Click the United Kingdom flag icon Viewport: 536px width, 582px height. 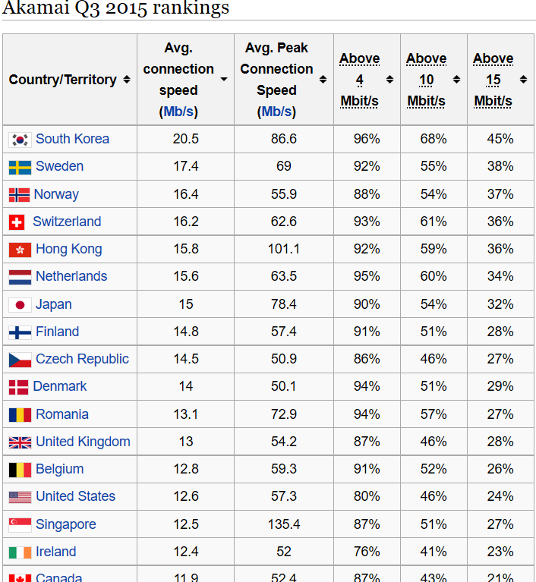(20, 442)
